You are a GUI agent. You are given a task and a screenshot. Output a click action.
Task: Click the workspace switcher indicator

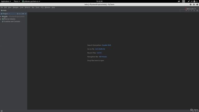pyautogui.click(x=183, y=1)
